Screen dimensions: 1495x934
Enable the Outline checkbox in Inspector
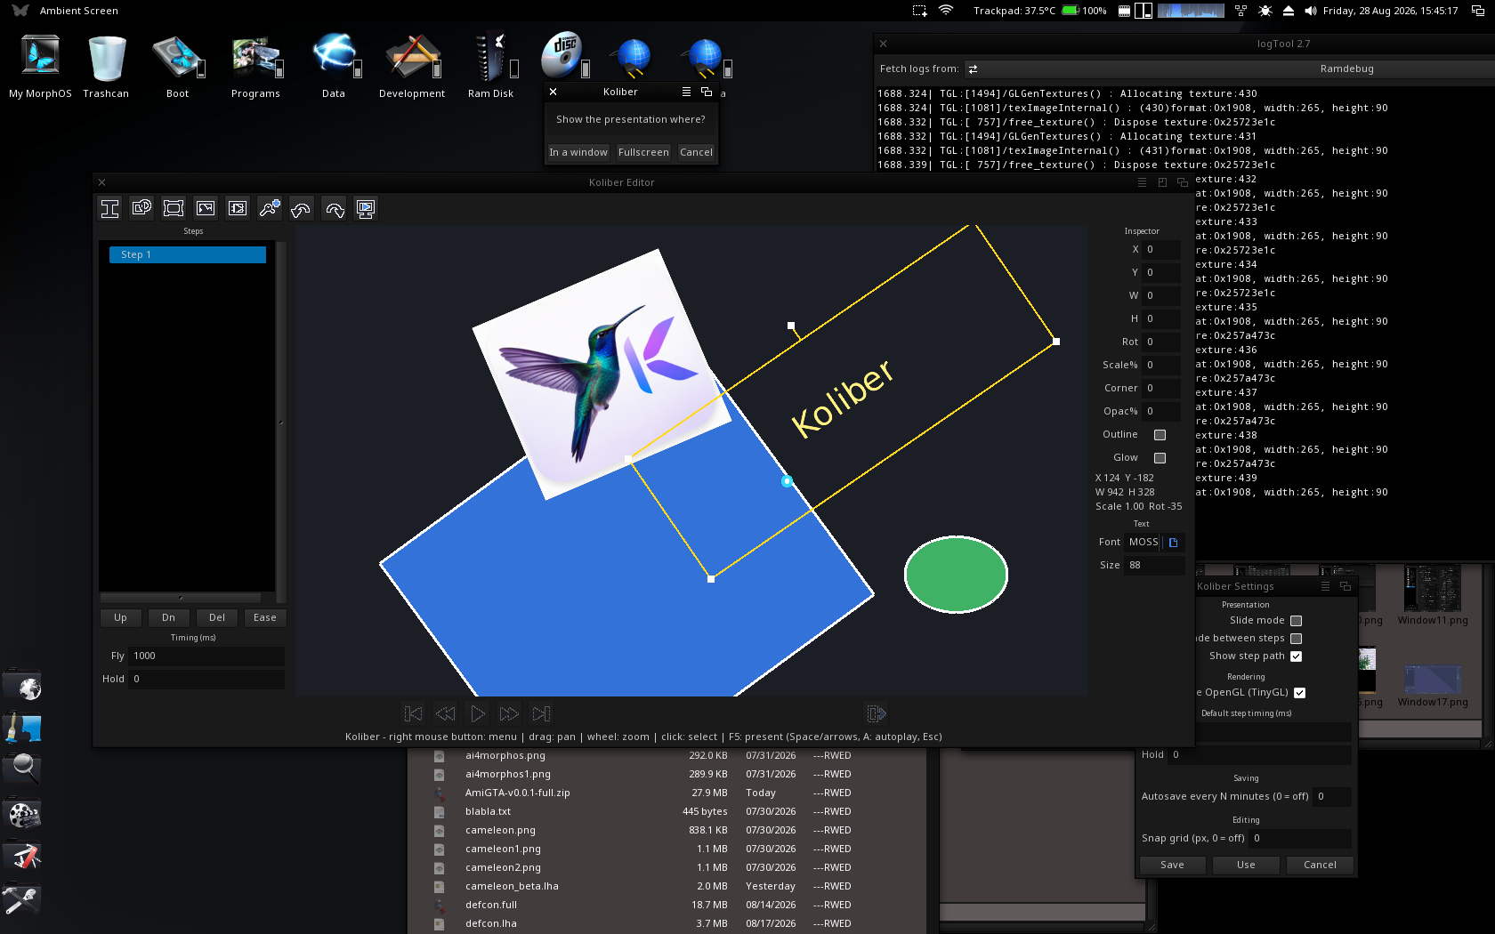(x=1160, y=435)
